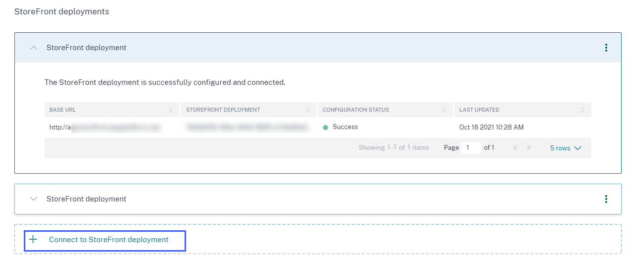The height and width of the screenshot is (266, 636).
Task: Go to next page arrow
Action: [529, 148]
